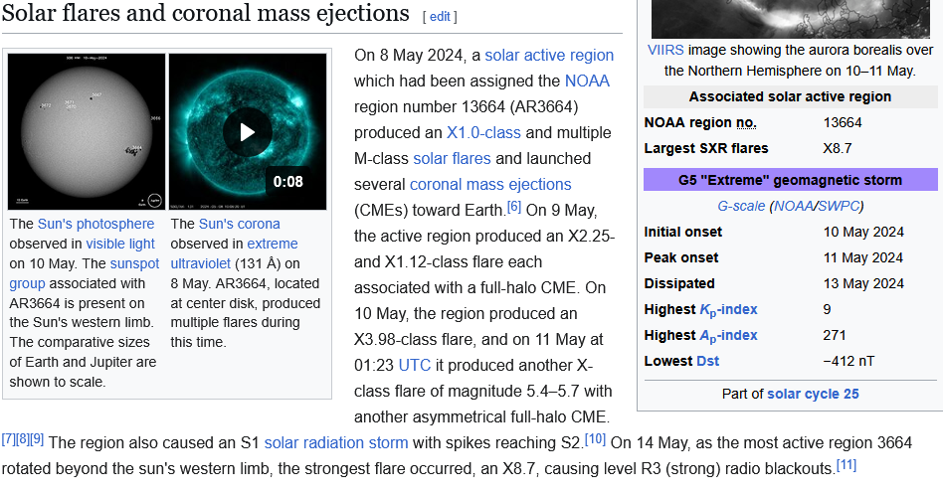This screenshot has height=496, width=943.
Task: Open the Dst link
Action: click(708, 362)
